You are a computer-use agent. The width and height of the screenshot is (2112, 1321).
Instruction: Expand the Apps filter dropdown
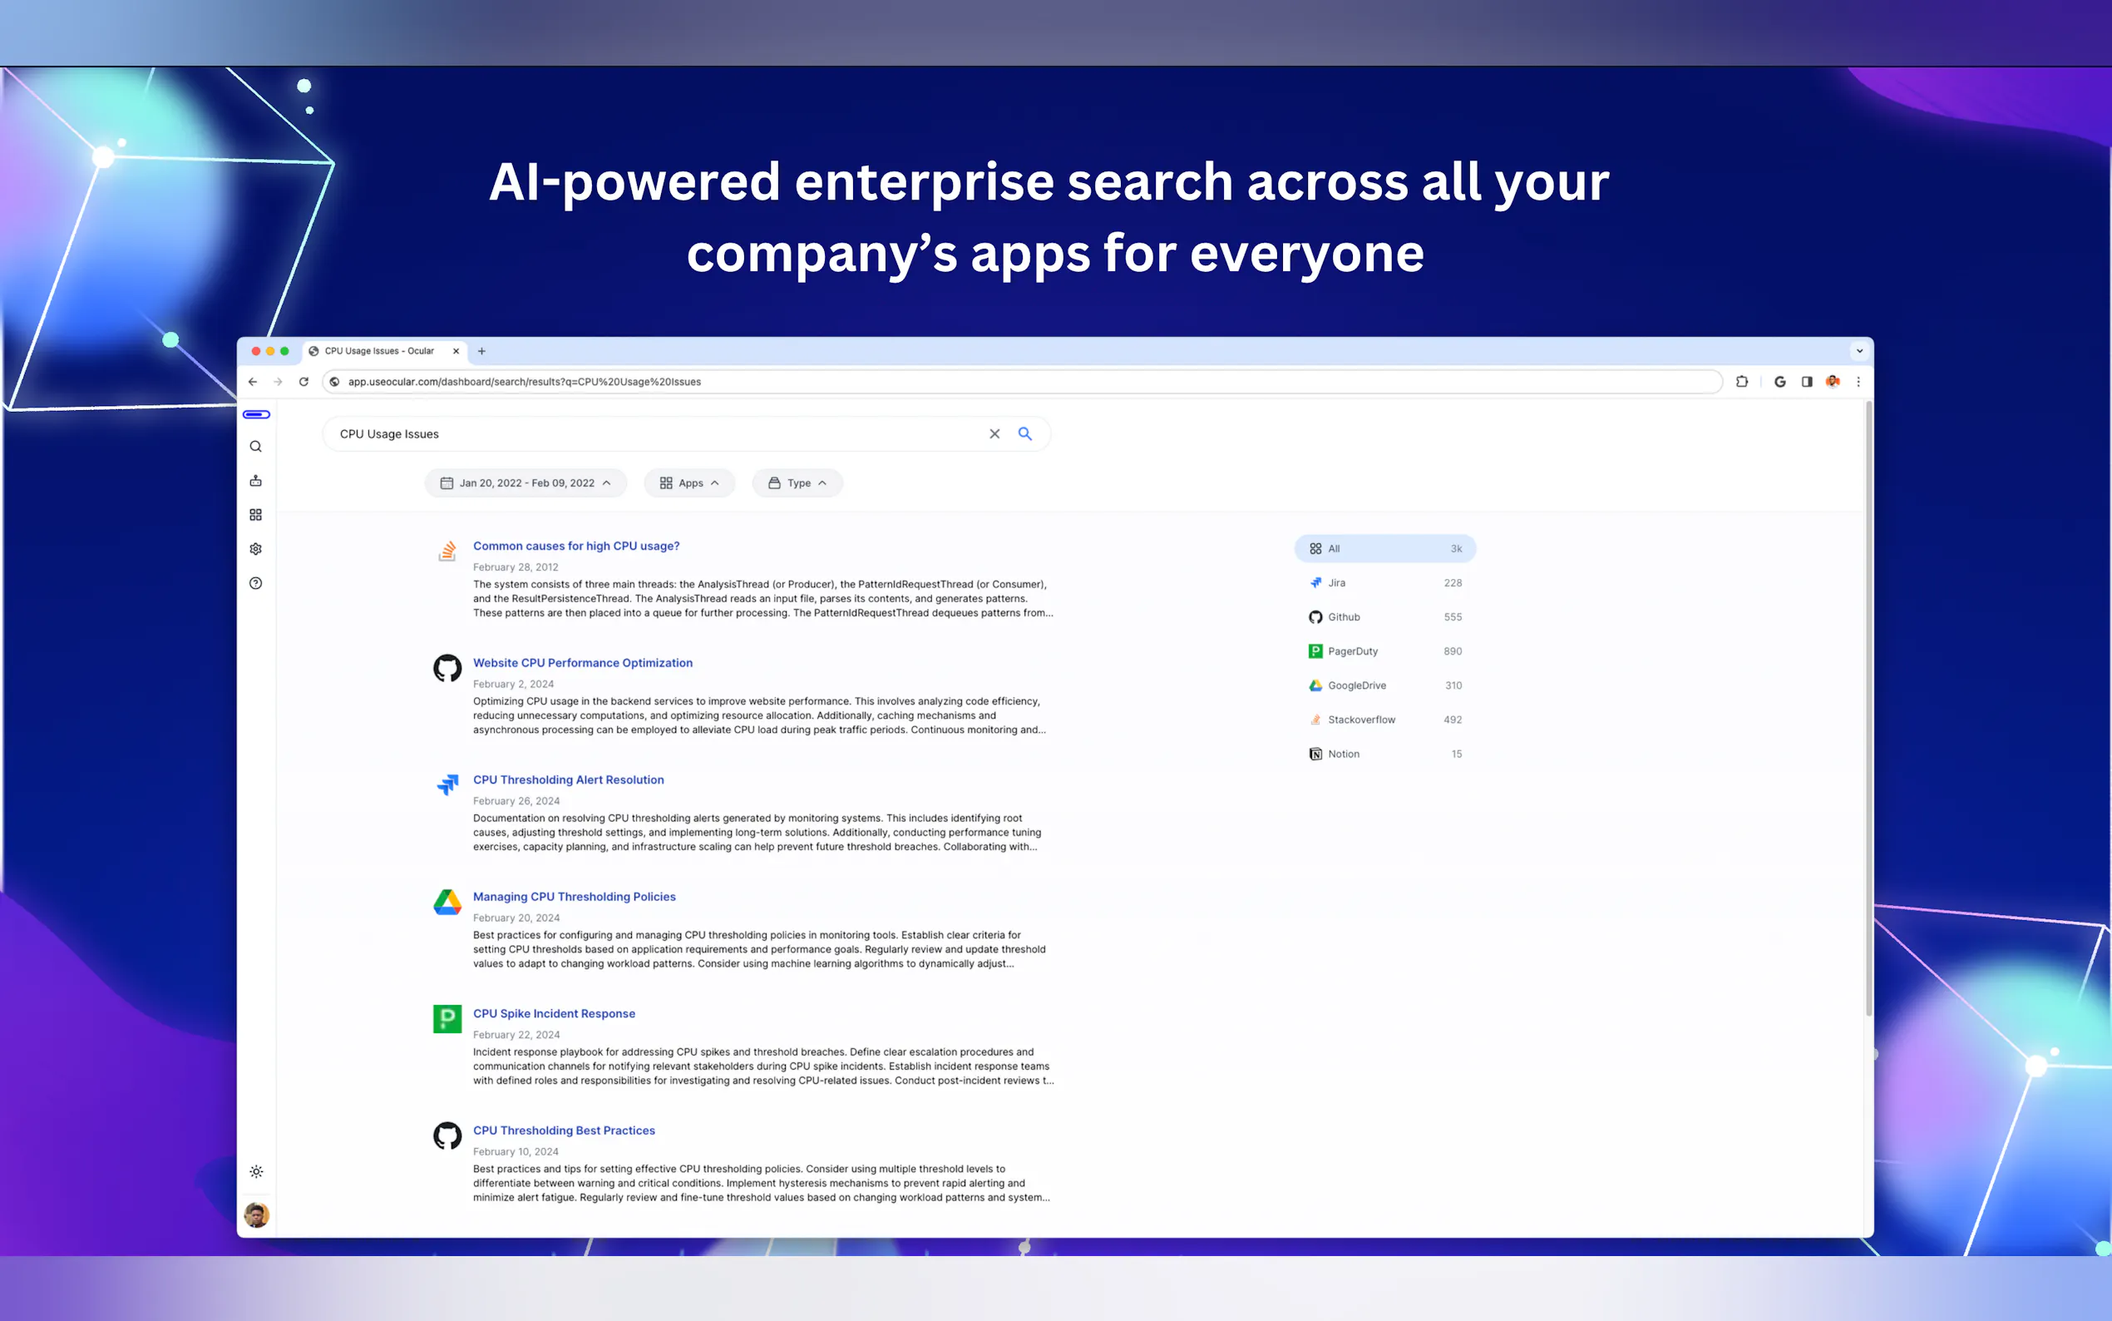(688, 483)
